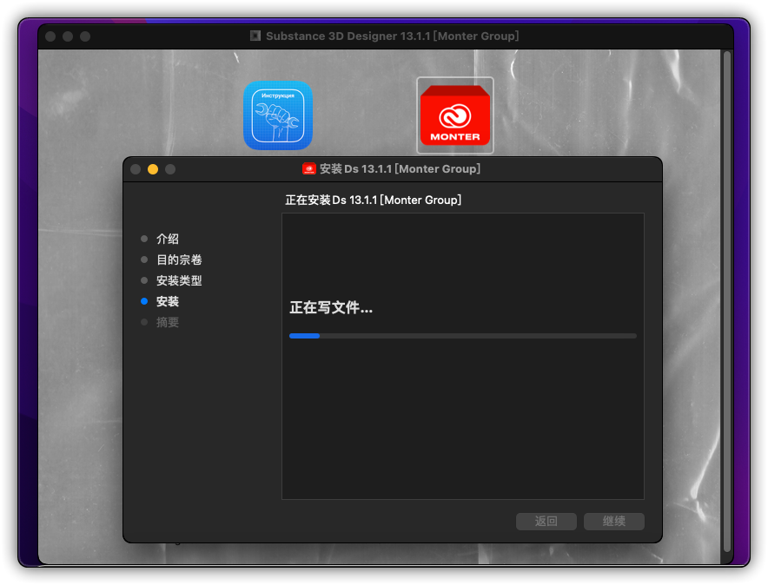
Task: Click the 正在安装 Ds 13.1.1 heading
Action: point(374,200)
